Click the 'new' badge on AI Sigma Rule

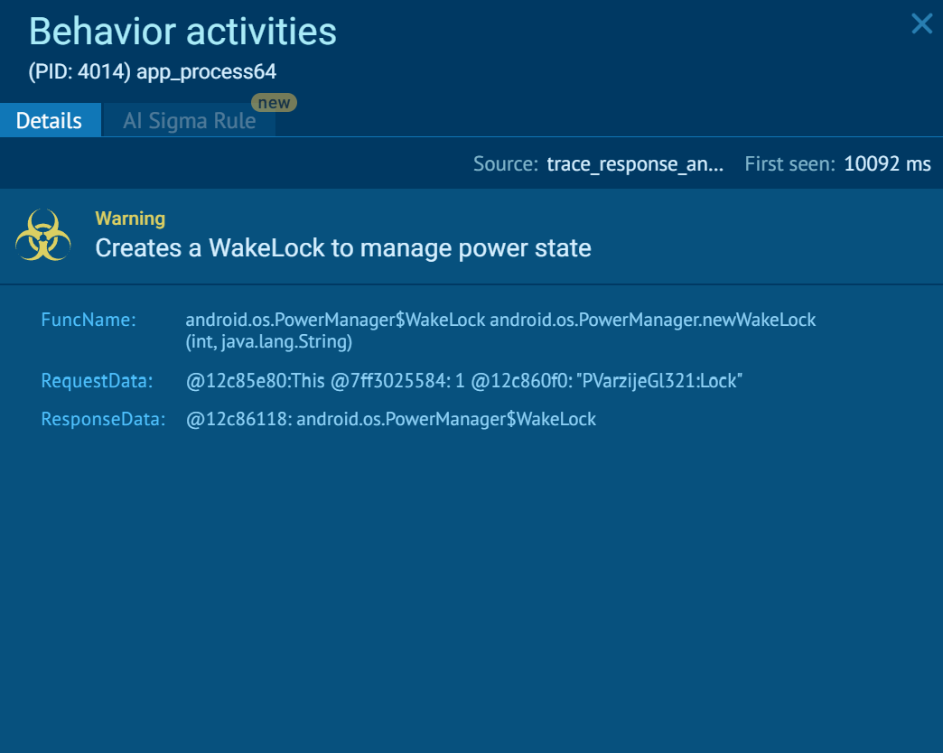click(274, 102)
